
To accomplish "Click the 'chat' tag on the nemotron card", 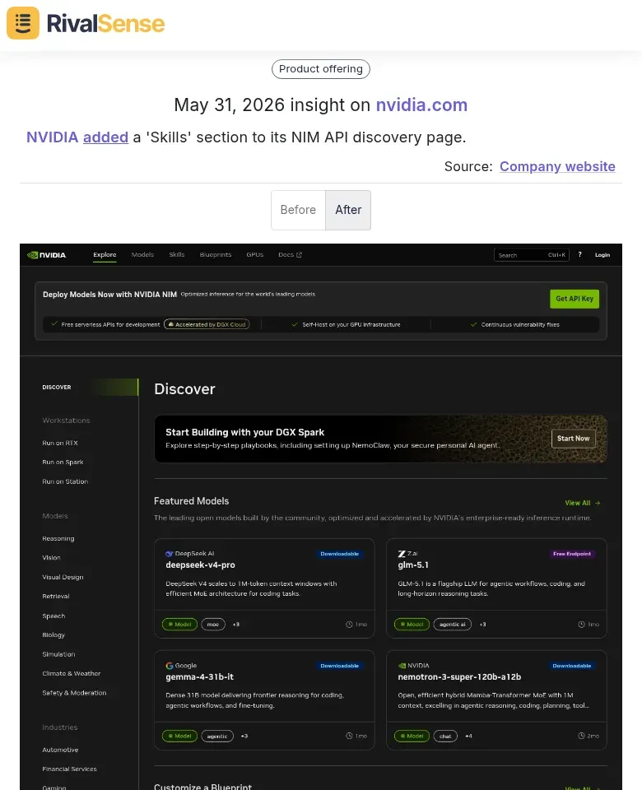I will pyautogui.click(x=445, y=736).
